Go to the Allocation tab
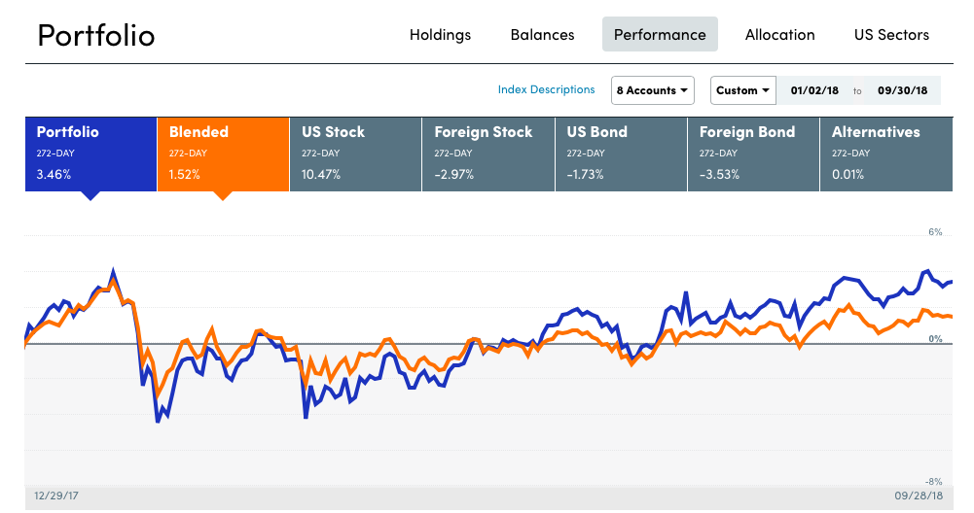Screen dimensions: 974x513 point(779,35)
